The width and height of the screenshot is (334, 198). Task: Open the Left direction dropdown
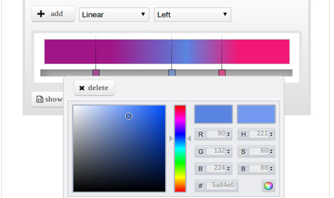coord(193,15)
